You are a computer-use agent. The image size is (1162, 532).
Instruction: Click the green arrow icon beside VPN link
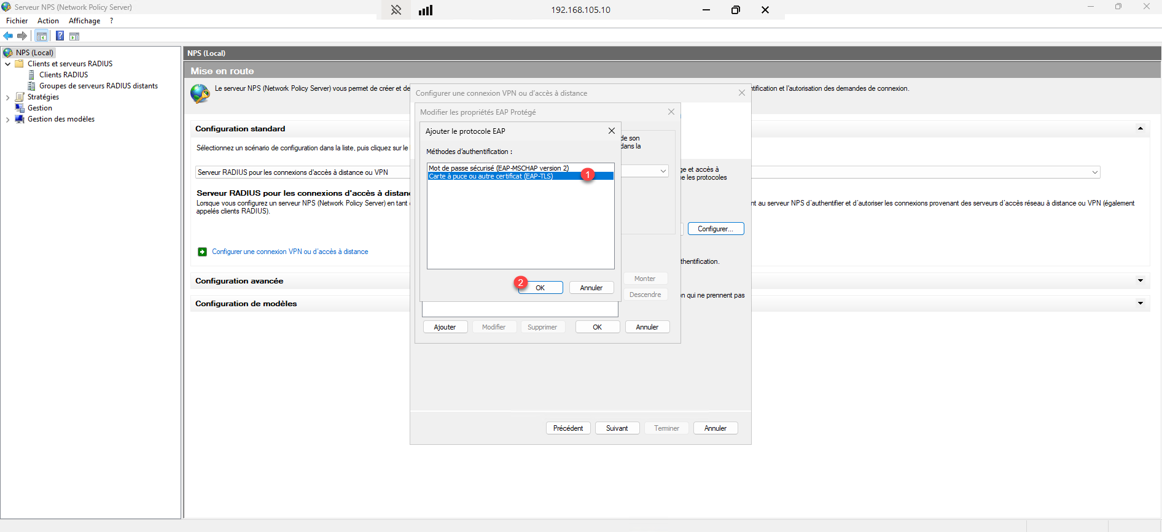pyautogui.click(x=202, y=252)
